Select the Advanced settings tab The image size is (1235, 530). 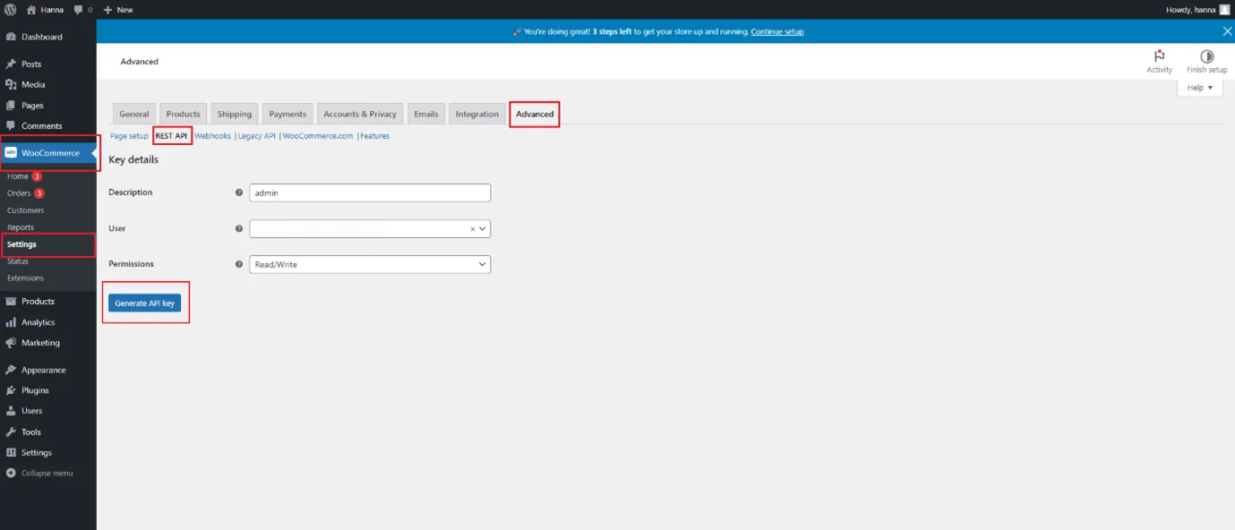[535, 114]
